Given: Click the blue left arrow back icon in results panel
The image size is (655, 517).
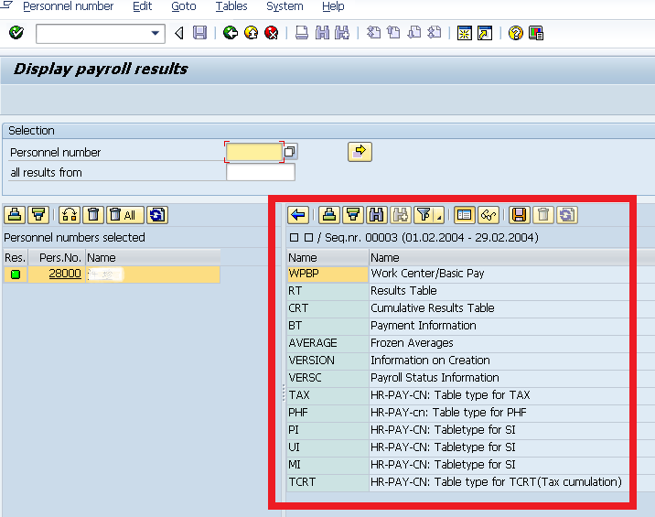Looking at the screenshot, I should coord(298,215).
